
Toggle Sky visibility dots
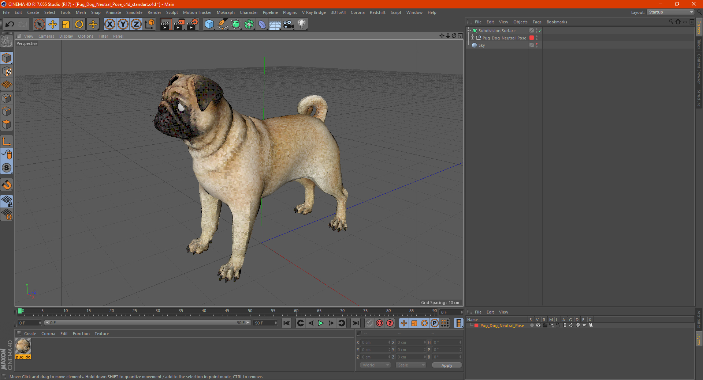[x=536, y=45]
